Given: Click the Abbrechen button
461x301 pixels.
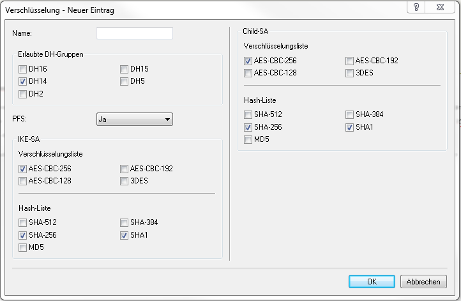Looking at the screenshot, I should pos(423,282).
